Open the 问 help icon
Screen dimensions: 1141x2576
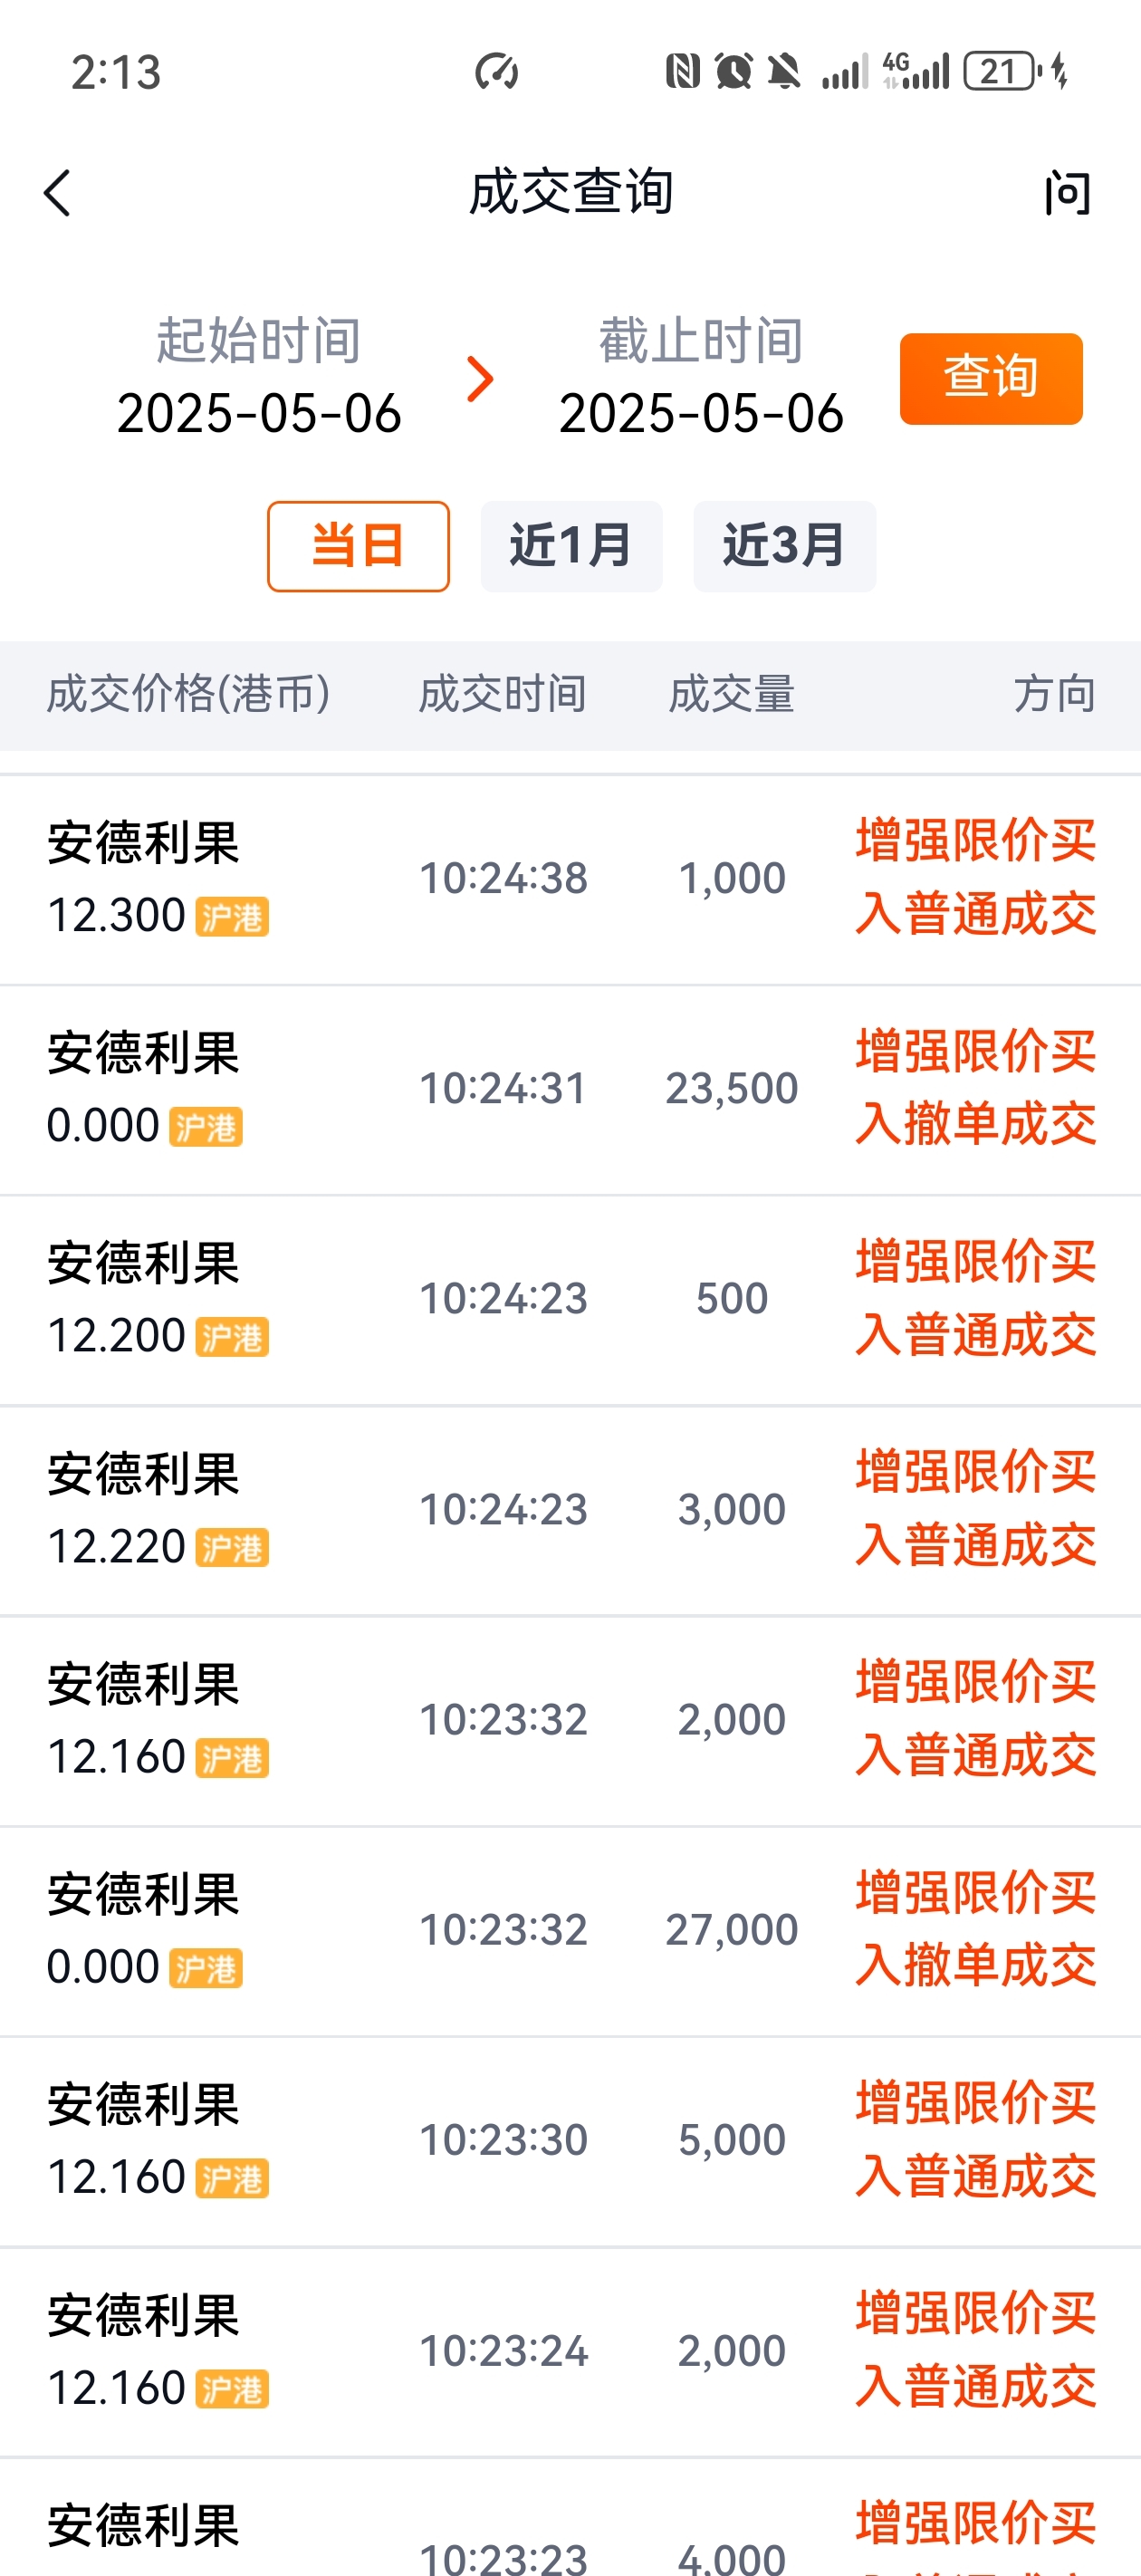coord(1067,192)
